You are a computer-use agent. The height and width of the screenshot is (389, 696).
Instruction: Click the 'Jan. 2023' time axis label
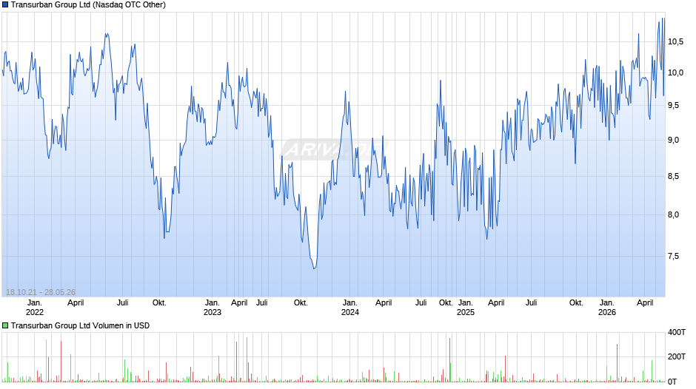(213, 308)
